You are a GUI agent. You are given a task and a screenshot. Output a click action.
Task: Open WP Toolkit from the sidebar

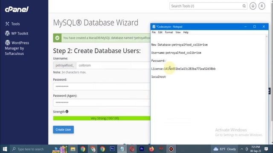(x=17, y=33)
